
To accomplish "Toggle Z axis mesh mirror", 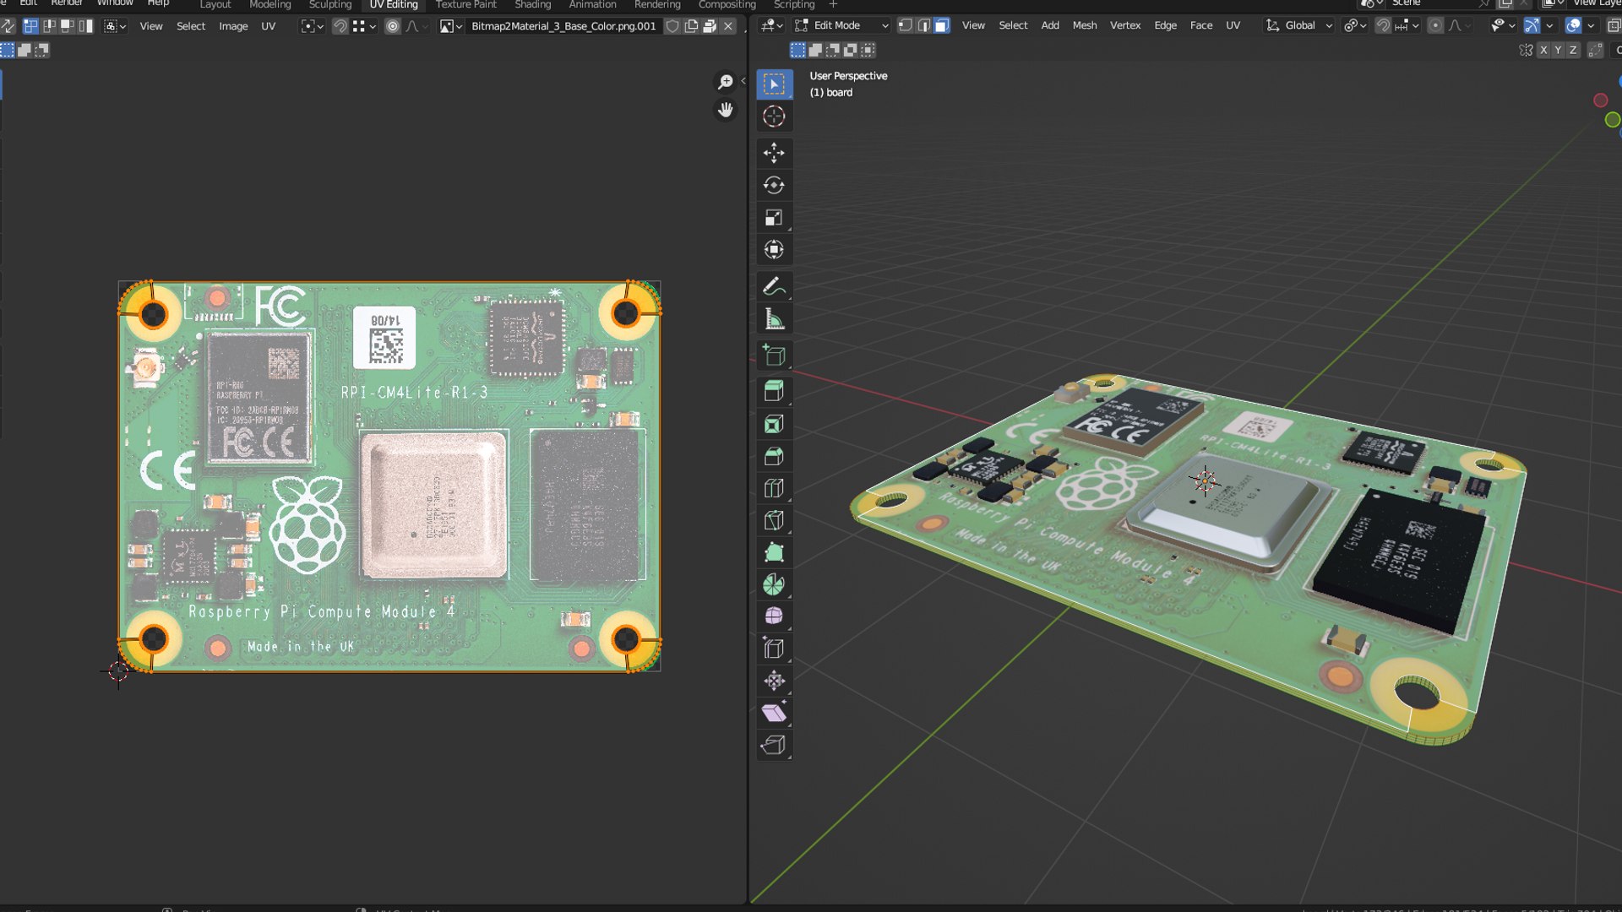I will pos(1573,50).
